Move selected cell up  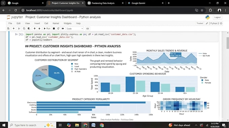(35, 29)
